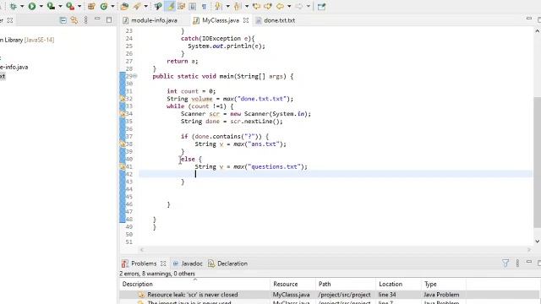Collapse main method fold marker at line 29
541x304 pixels.
coord(135,76)
